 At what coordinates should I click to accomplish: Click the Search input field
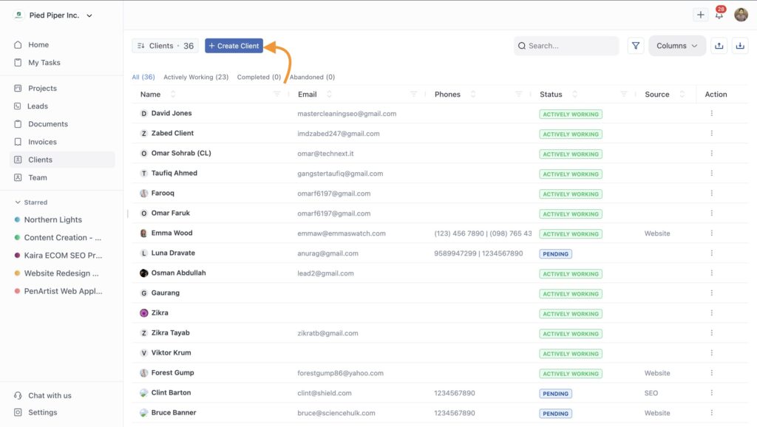point(569,46)
